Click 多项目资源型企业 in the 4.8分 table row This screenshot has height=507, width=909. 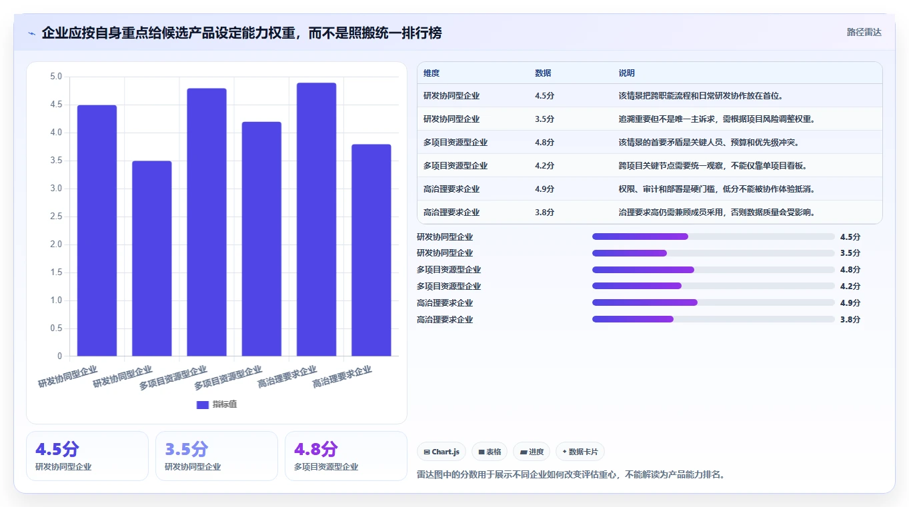pyautogui.click(x=456, y=143)
